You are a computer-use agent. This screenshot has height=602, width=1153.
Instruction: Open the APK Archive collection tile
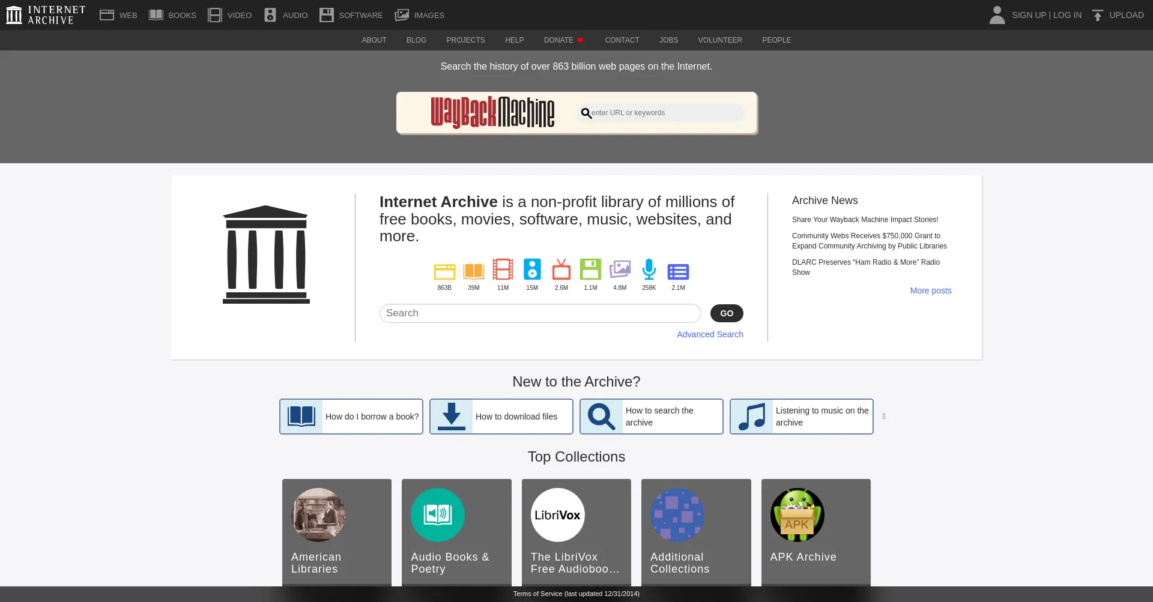coord(816,532)
